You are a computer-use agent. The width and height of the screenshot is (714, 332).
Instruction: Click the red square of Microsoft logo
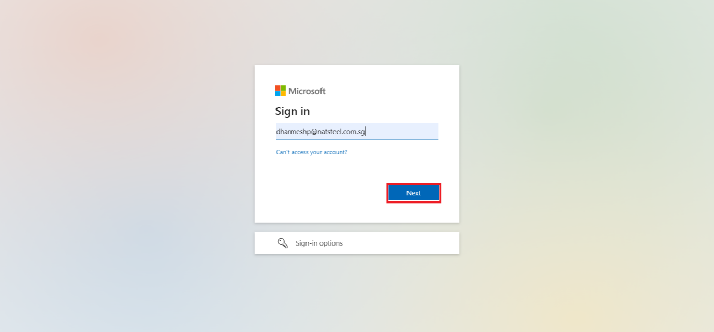(x=278, y=88)
